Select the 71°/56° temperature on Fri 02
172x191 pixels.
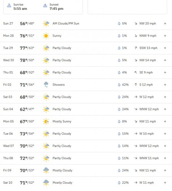27,85
